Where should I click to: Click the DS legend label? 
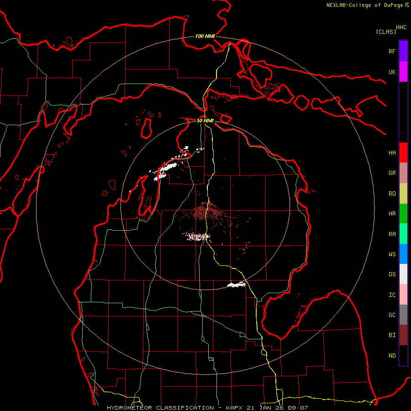(x=392, y=274)
